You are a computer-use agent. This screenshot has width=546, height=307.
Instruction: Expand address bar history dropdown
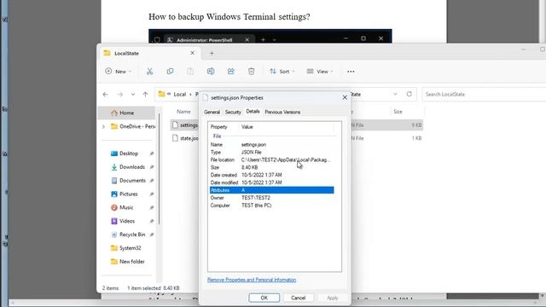pos(395,94)
